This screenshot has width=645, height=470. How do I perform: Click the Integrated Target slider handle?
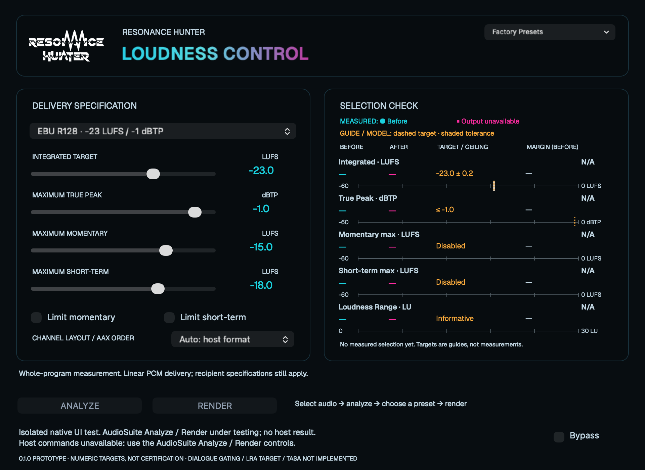pyautogui.click(x=153, y=174)
